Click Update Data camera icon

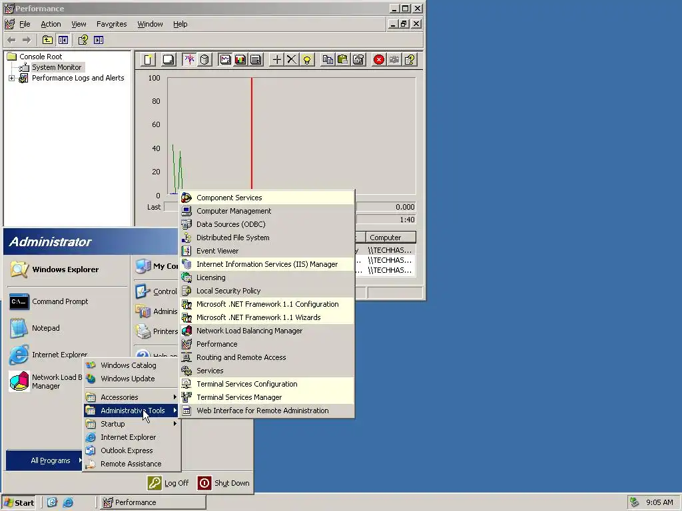[394, 59]
